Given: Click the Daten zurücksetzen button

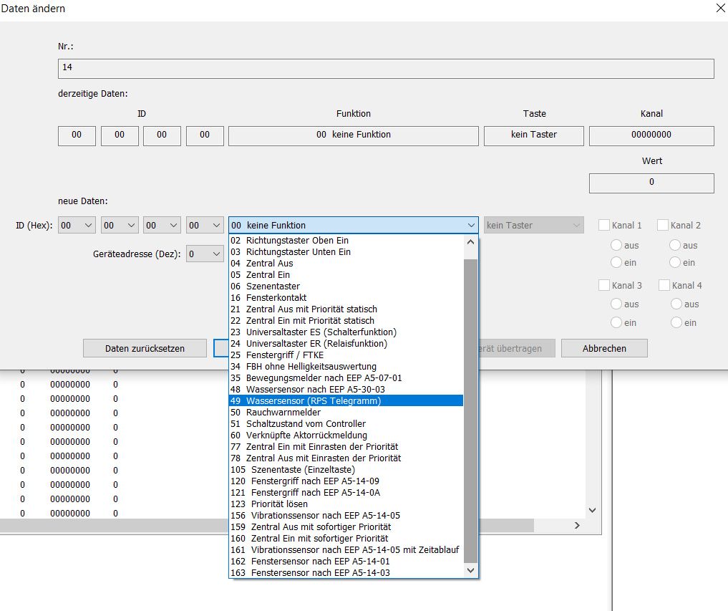Looking at the screenshot, I should (x=145, y=349).
